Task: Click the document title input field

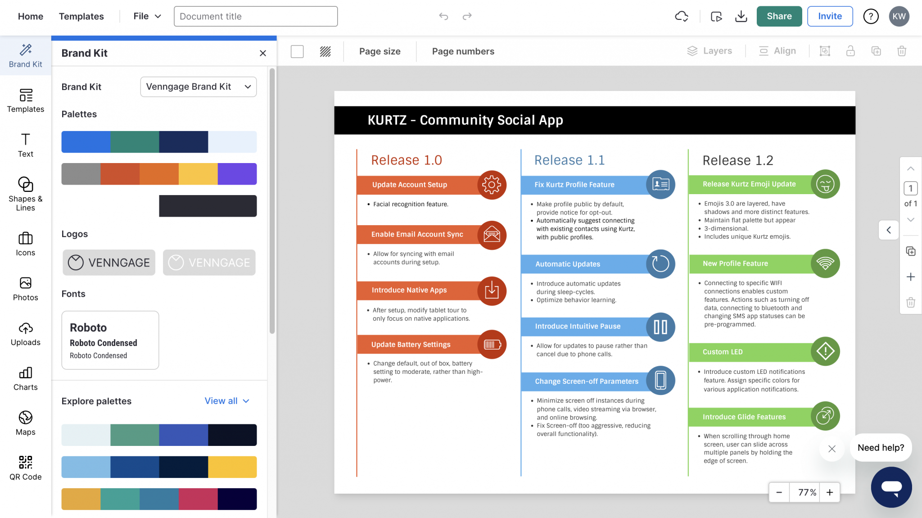Action: [255, 16]
